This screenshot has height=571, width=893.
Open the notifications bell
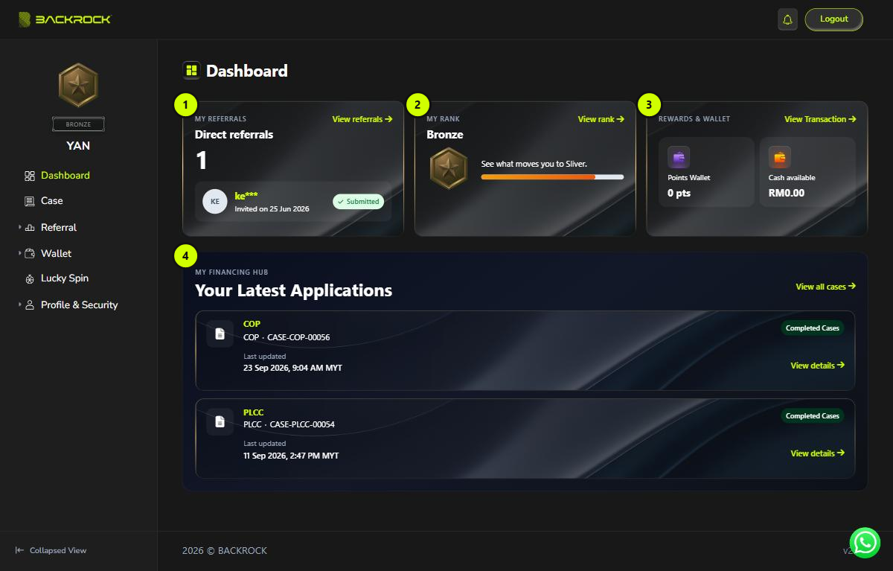pos(787,19)
